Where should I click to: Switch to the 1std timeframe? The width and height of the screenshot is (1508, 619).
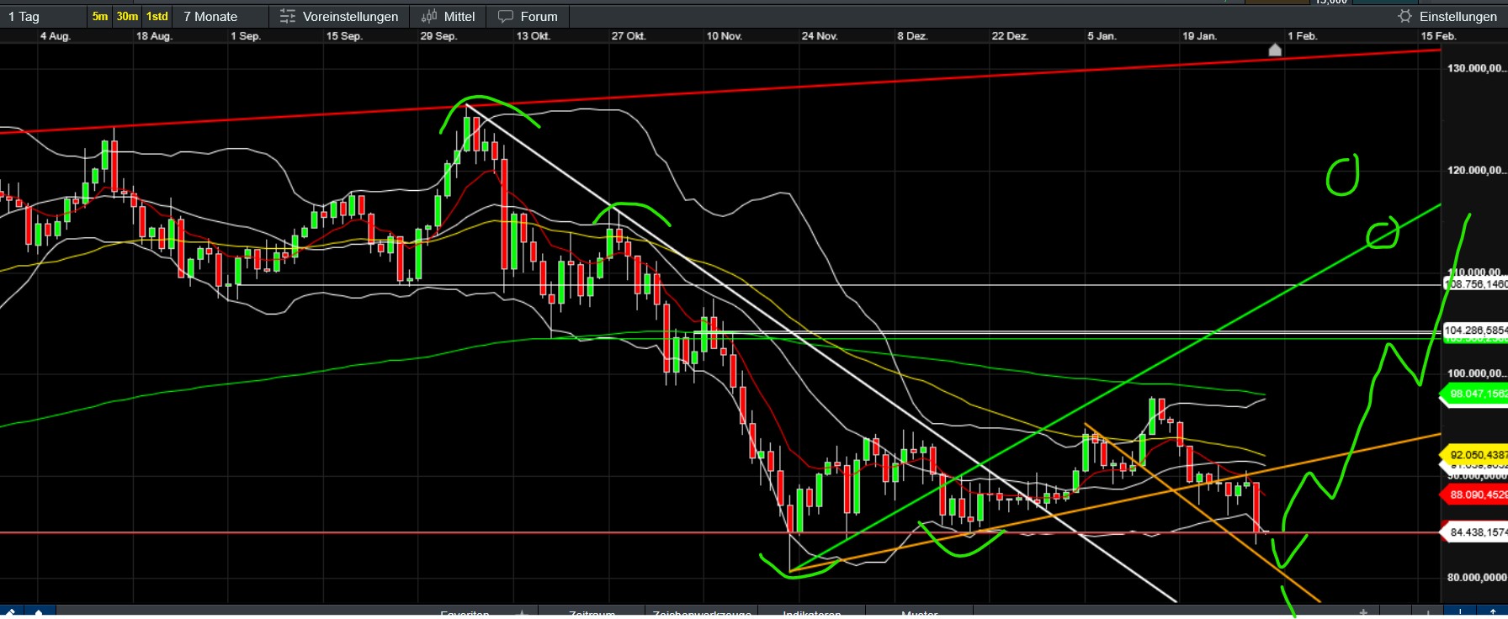[x=157, y=16]
